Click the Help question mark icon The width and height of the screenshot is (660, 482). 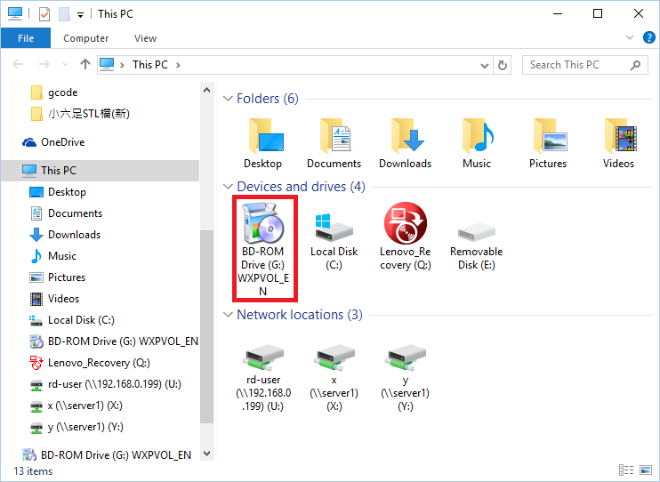point(650,38)
